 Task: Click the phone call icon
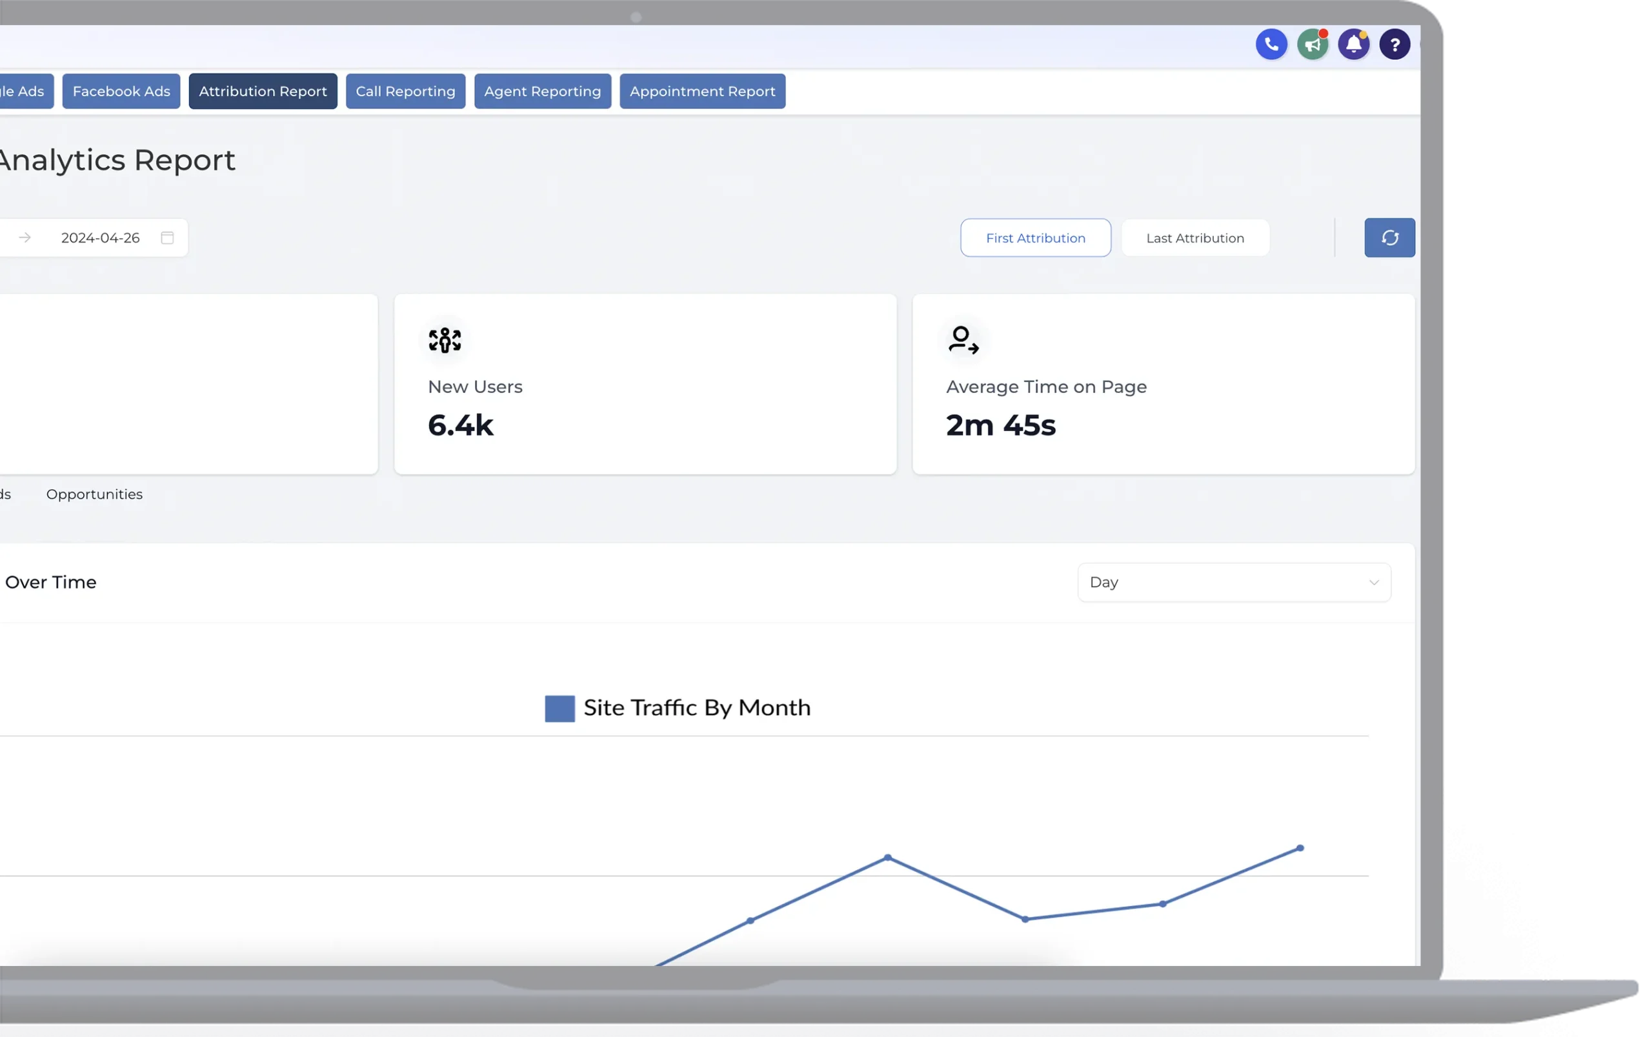click(1271, 45)
